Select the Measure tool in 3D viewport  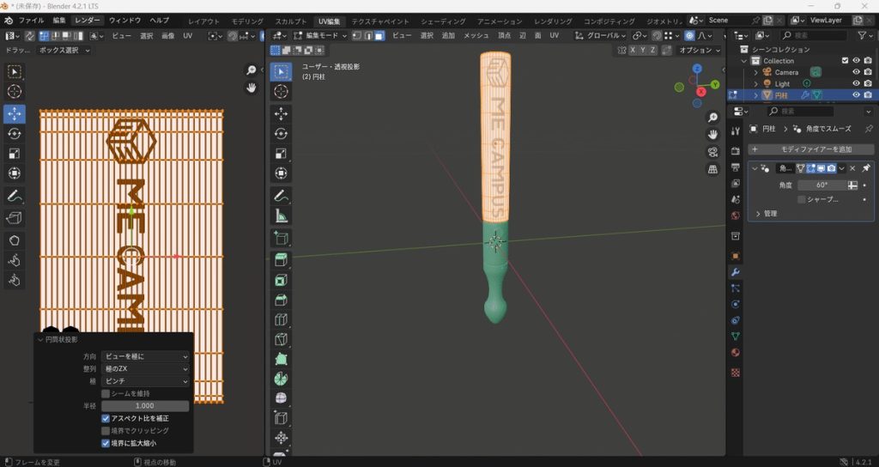pos(281,215)
